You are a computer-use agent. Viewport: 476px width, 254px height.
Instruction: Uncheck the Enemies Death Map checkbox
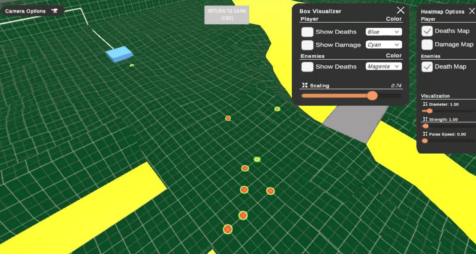point(427,67)
